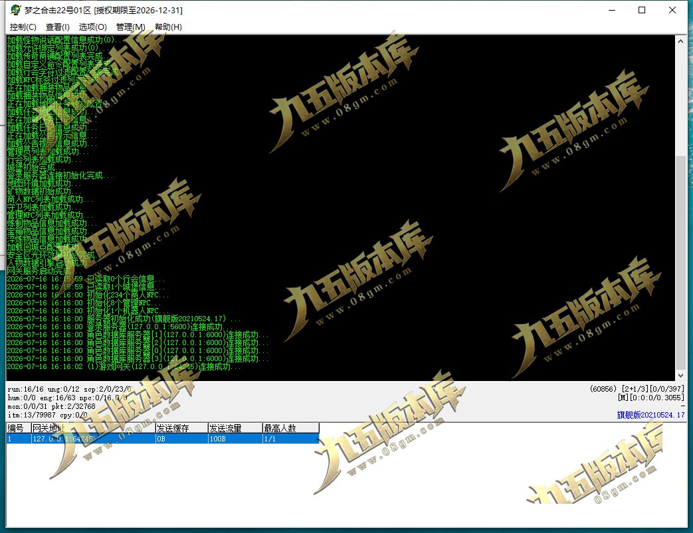Image resolution: width=693 pixels, height=533 pixels.
Task: Click the 0B send buffer cell
Action: click(181, 439)
